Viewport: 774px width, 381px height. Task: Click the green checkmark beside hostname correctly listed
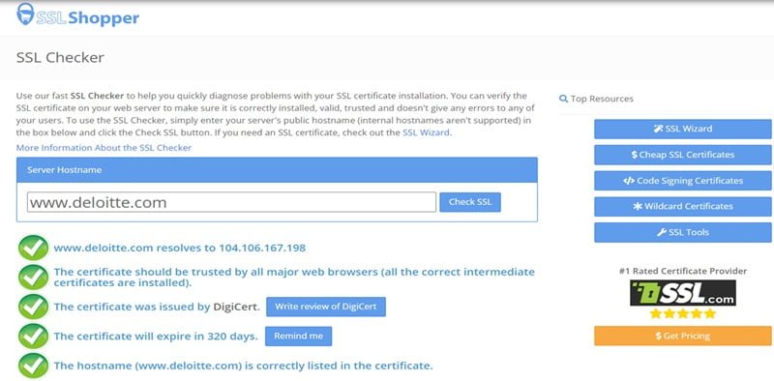[33, 366]
